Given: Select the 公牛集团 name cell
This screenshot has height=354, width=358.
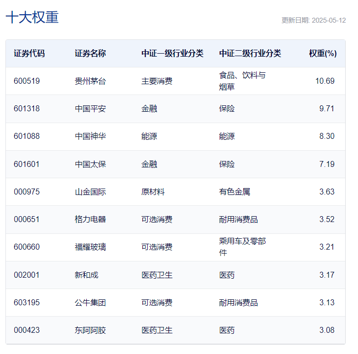Looking at the screenshot, I should [x=90, y=303].
